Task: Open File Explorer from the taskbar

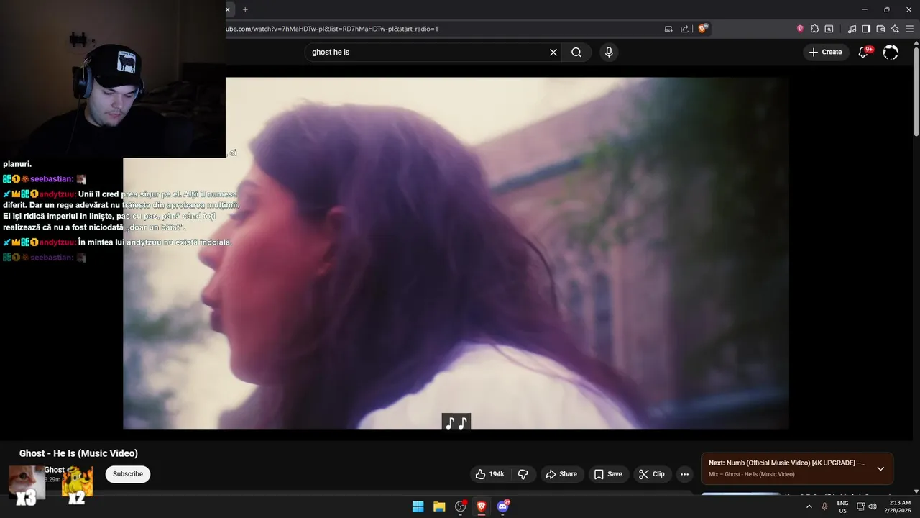Action: pos(439,506)
